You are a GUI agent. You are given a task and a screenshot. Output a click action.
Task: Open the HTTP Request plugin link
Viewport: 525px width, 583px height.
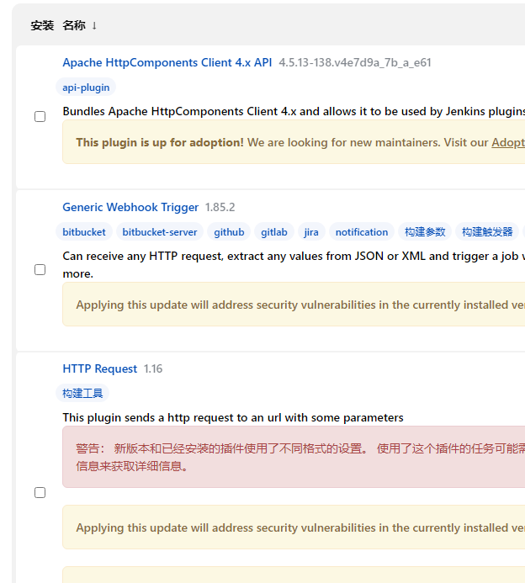[x=99, y=368]
